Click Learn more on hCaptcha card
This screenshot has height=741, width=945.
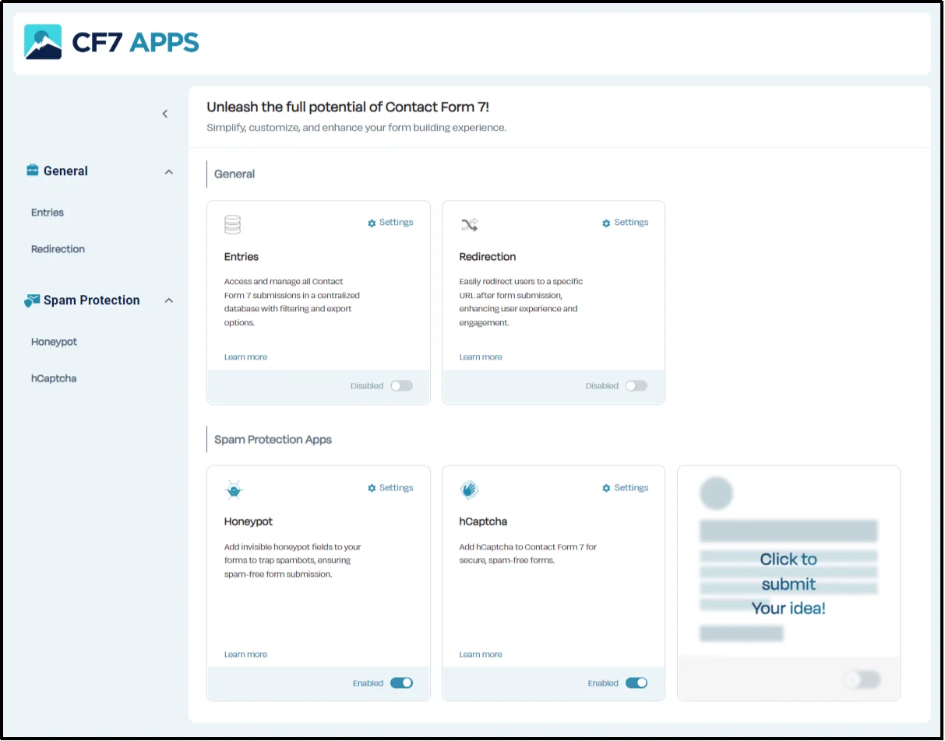(x=481, y=655)
